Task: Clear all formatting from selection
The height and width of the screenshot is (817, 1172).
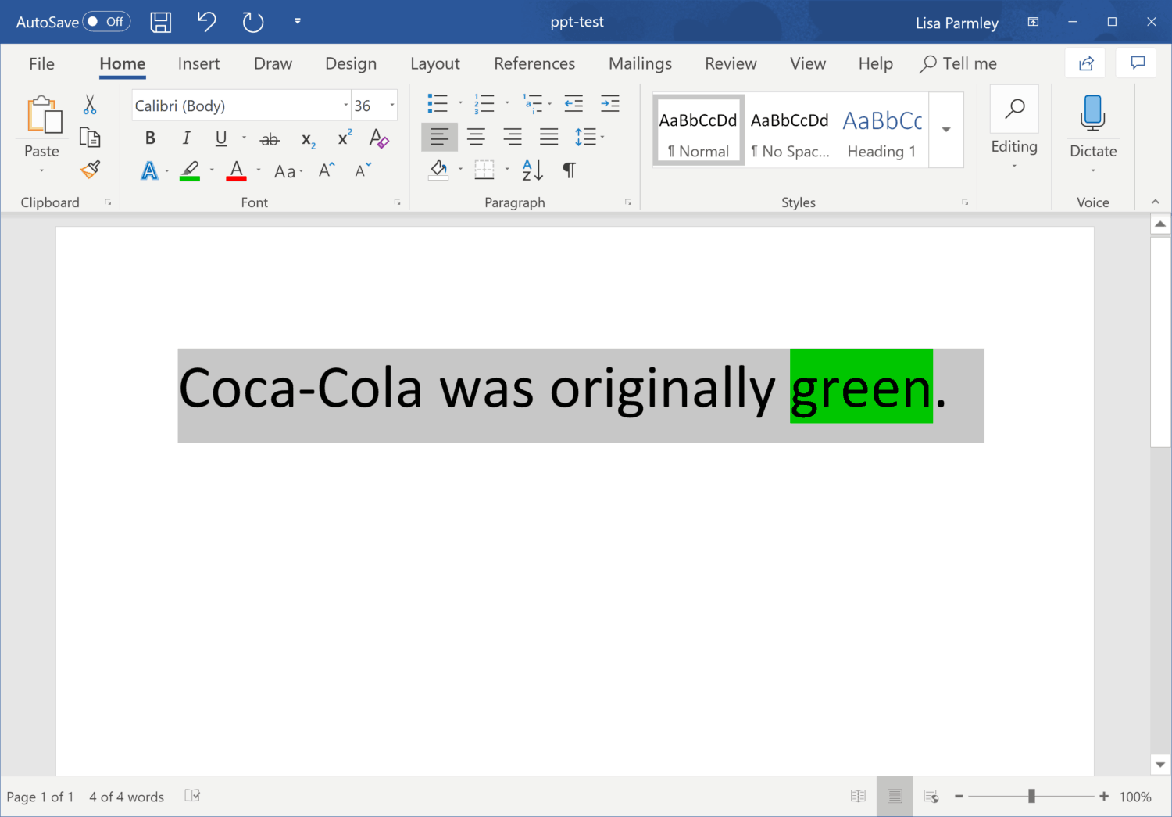Action: coord(379,138)
